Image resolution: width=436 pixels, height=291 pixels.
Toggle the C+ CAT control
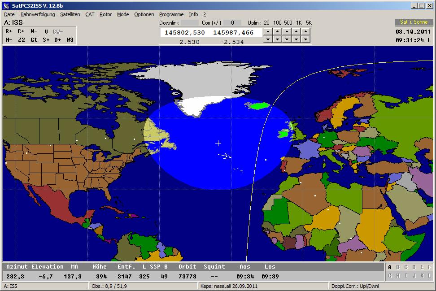tap(21, 31)
